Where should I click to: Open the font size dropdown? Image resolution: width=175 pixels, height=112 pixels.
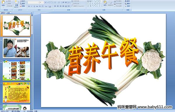(42, 2)
